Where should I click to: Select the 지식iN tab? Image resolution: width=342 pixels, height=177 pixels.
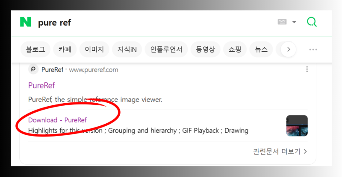click(x=127, y=49)
